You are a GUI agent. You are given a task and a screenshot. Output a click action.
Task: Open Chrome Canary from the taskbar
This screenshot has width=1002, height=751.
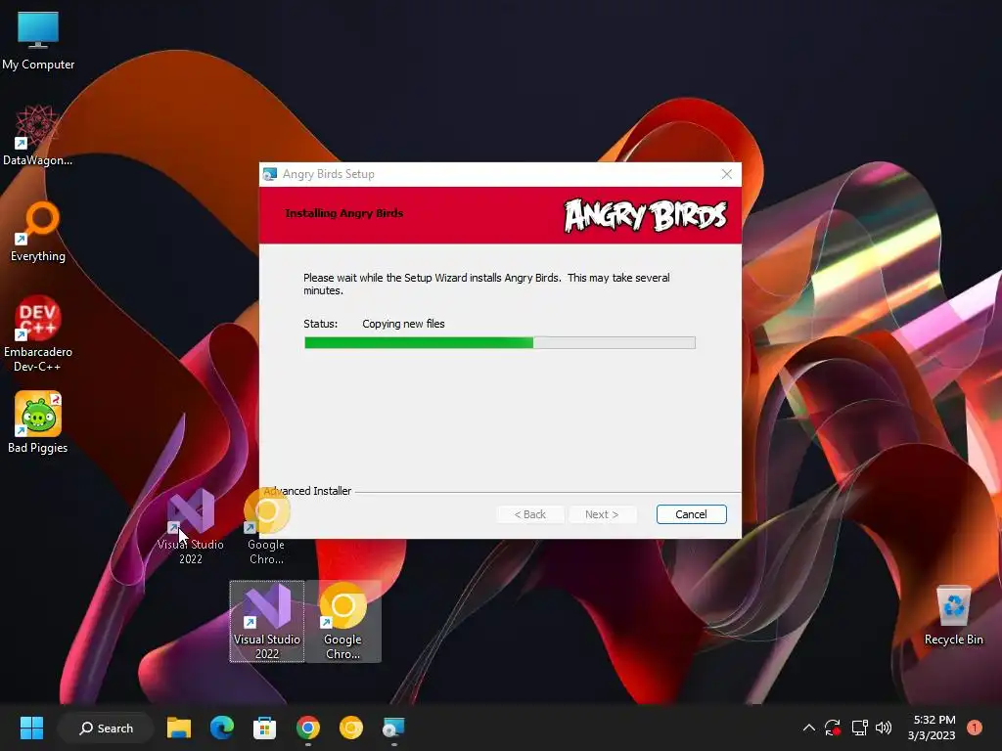(351, 728)
